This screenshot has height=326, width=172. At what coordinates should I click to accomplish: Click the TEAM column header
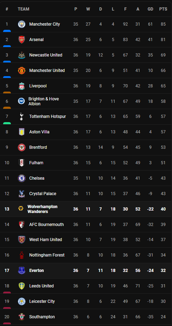point(23,9)
